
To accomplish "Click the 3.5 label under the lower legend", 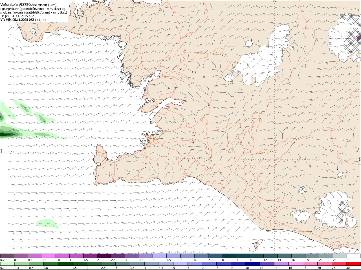I will pyautogui.click(x=132, y=268).
